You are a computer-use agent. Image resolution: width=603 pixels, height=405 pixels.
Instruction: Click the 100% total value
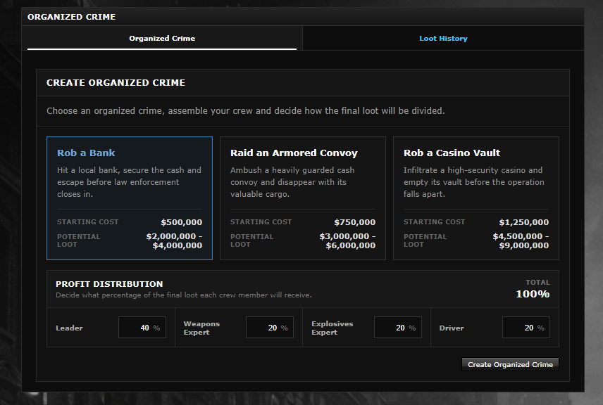(x=533, y=294)
